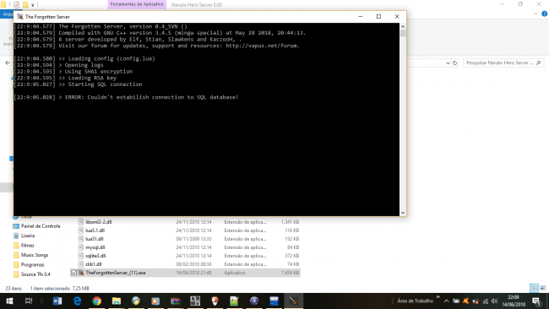The image size is (549, 309).
Task: Open the DivX app on taskbar
Action: pos(274,301)
